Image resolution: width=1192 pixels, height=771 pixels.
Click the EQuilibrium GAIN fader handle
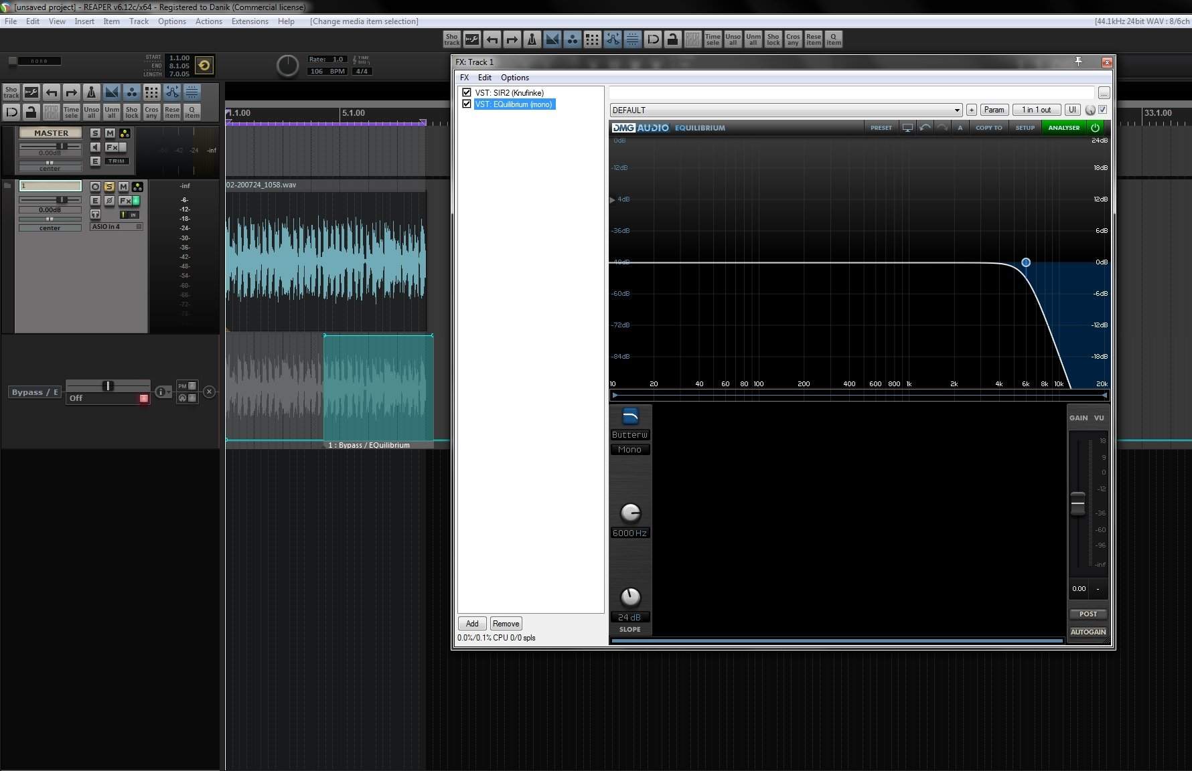[x=1077, y=503]
